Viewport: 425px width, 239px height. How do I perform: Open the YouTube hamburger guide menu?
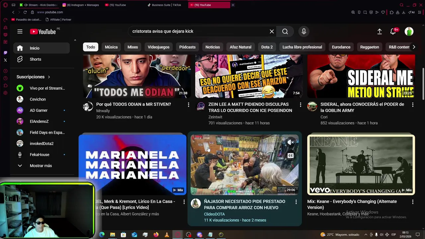(20, 32)
